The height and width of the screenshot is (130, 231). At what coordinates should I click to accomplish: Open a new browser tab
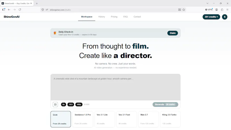pos(37,3)
